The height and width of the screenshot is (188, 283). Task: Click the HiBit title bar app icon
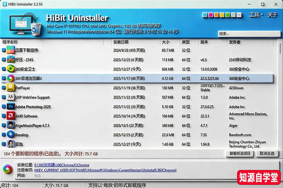coord(5,4)
